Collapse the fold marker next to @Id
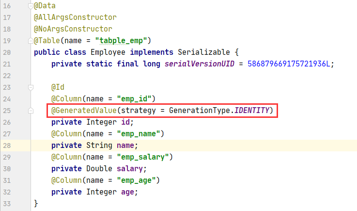Viewport: 357px width, 211px height. [31, 88]
